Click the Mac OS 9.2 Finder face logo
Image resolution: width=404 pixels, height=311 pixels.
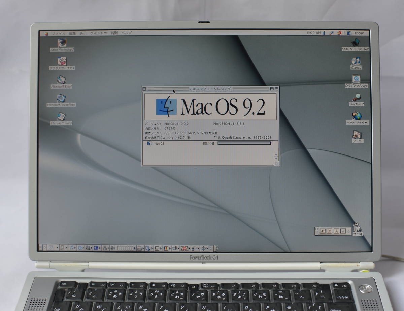pyautogui.click(x=166, y=106)
